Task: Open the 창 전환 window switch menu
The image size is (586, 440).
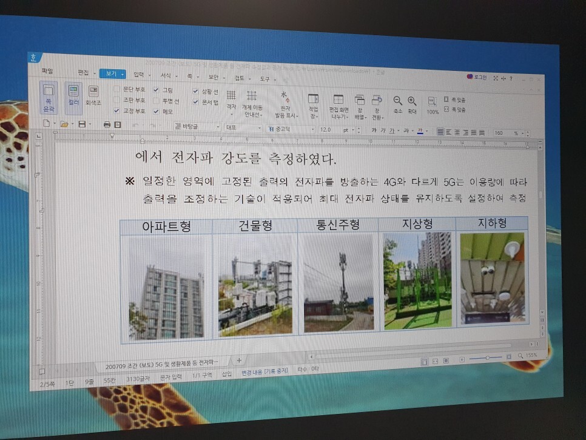Action: (x=377, y=107)
